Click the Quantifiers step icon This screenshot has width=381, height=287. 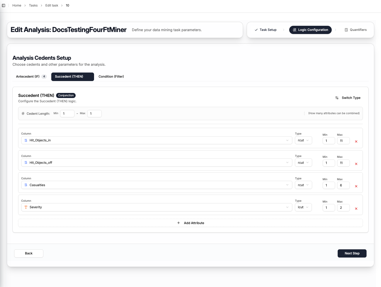[346, 30]
